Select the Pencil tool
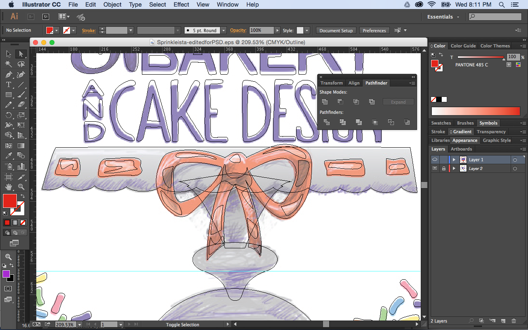528x330 pixels. click(8, 105)
